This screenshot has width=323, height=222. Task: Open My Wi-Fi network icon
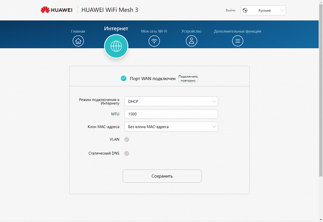(x=154, y=41)
